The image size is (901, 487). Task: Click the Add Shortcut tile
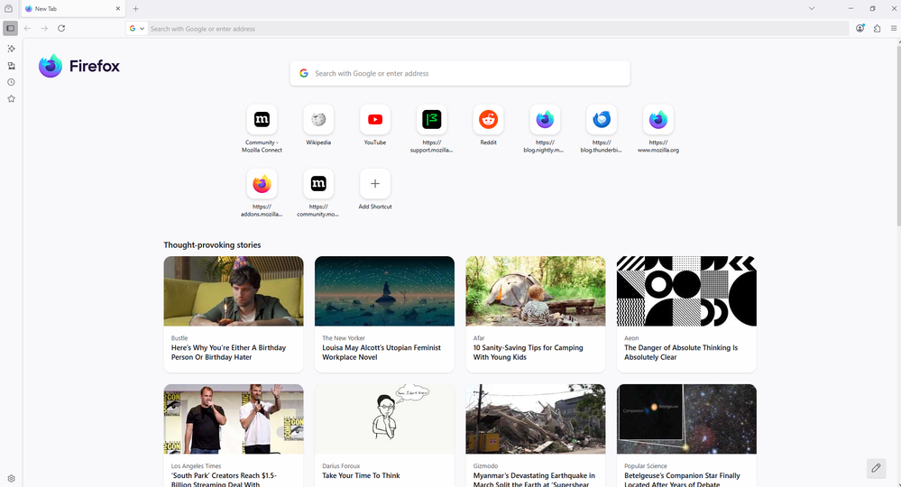pyautogui.click(x=374, y=184)
